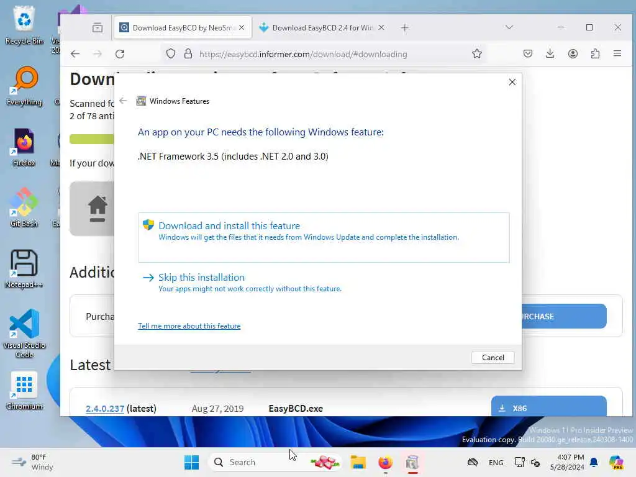Click the display/network icon in system tray
The width and height of the screenshot is (636, 477).
pos(519,462)
